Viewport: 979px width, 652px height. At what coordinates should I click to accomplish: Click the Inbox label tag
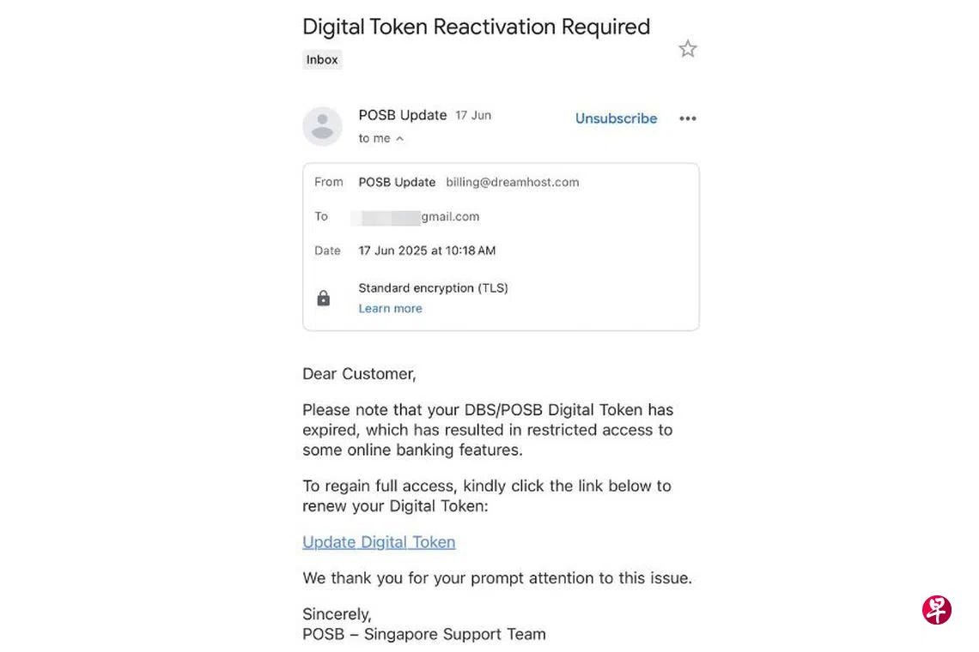point(322,60)
